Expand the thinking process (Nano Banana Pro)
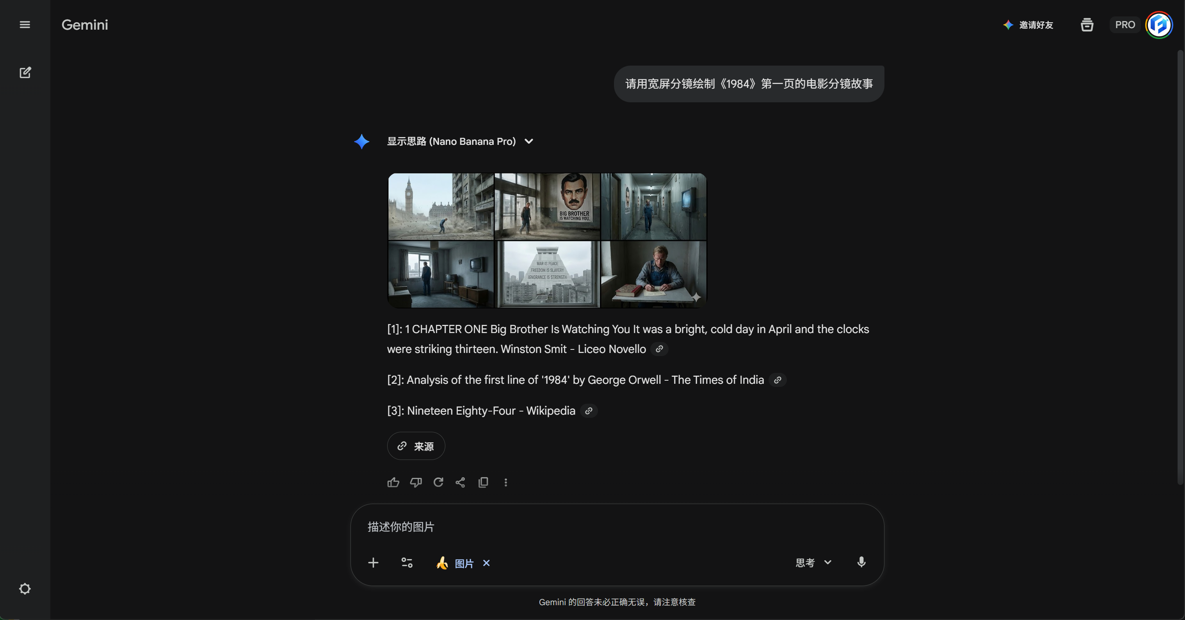The height and width of the screenshot is (620, 1185). (460, 141)
